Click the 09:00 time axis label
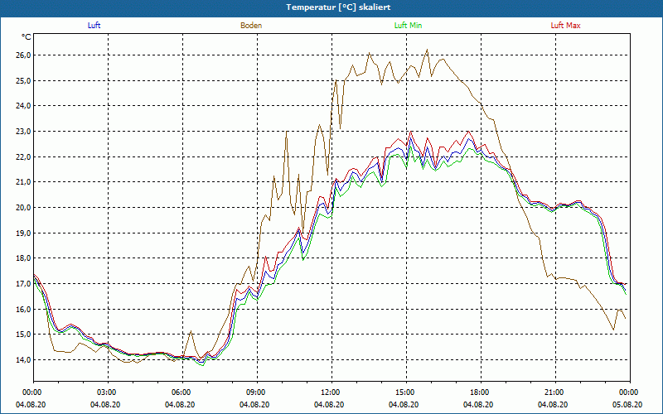 click(x=257, y=392)
